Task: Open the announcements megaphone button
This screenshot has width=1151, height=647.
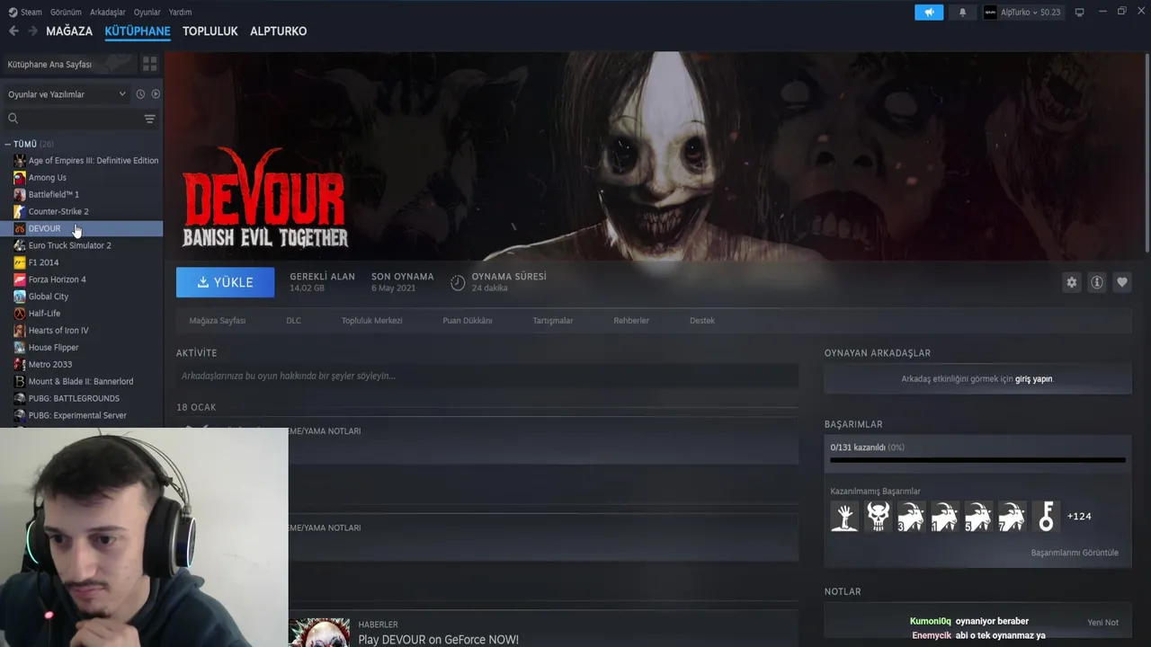Action: pos(929,13)
